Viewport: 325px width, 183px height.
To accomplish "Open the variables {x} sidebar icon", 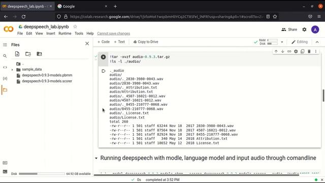I will click(x=5, y=78).
